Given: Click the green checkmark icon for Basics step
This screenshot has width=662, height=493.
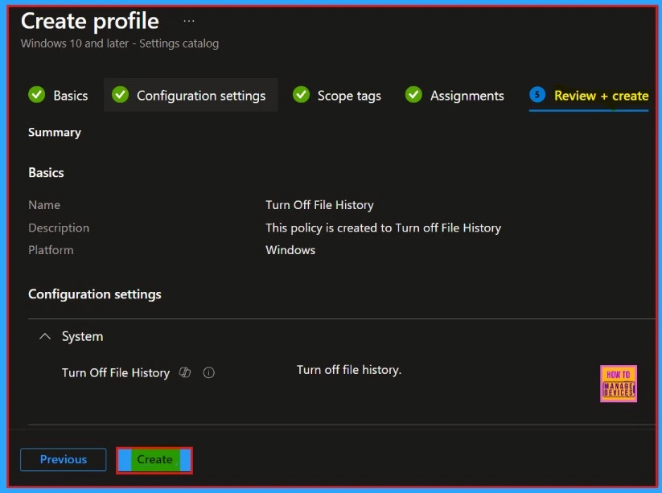Looking at the screenshot, I should (x=37, y=95).
